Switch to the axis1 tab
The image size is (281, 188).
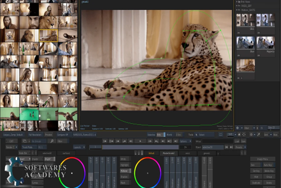tap(188, 153)
